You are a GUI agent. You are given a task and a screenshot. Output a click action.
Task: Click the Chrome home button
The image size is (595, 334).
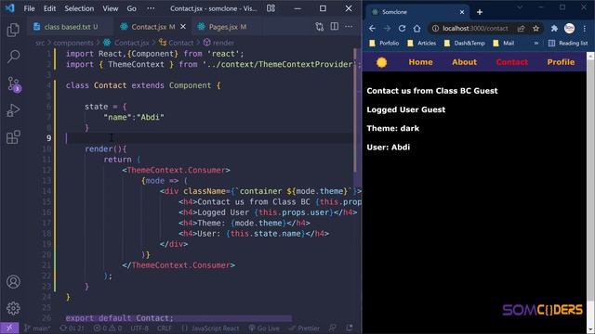point(416,29)
